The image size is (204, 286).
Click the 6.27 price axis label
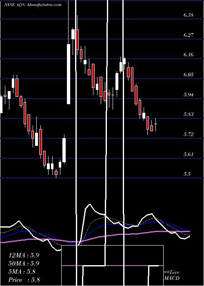tap(188, 35)
